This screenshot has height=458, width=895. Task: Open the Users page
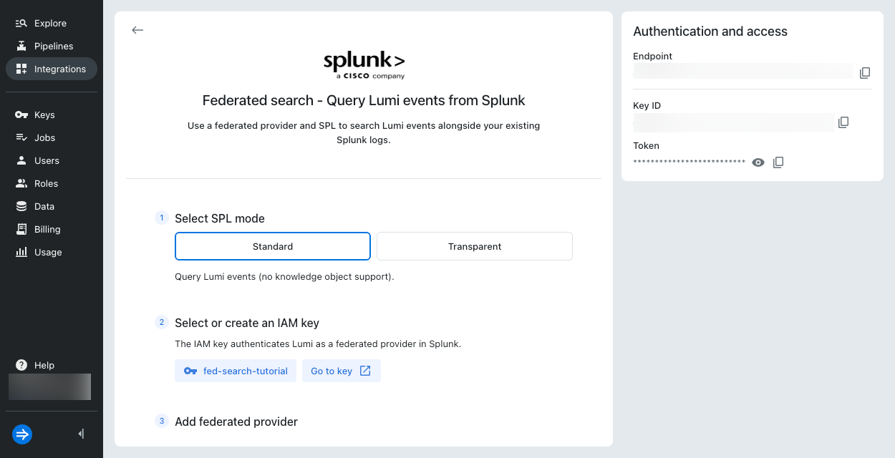51,160
